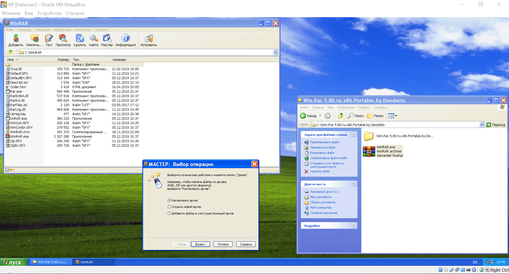Click Переименовать файл task link
Screen dimensions: 509x274
point(324,142)
